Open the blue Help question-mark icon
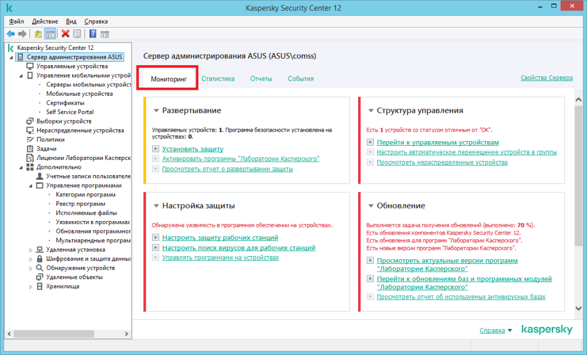 (x=93, y=34)
